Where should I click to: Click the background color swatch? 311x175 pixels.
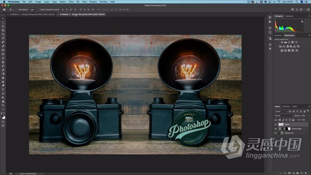[x=4, y=118]
